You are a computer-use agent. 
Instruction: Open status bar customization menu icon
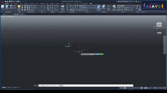[165, 88]
